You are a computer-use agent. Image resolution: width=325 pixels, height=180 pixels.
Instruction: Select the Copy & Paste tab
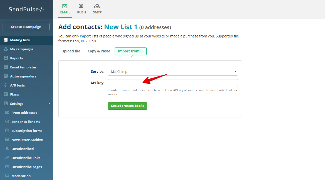tap(99, 51)
